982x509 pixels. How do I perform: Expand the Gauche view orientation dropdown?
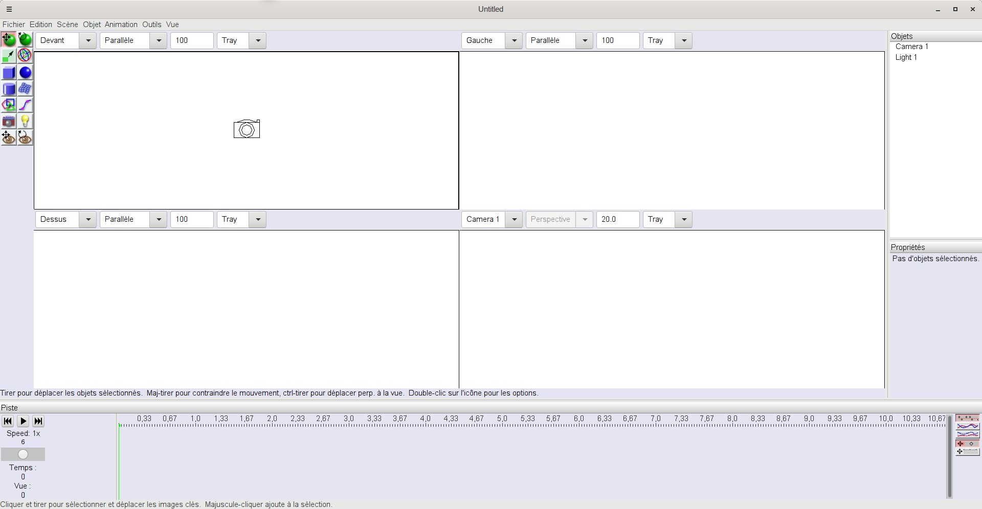point(514,40)
